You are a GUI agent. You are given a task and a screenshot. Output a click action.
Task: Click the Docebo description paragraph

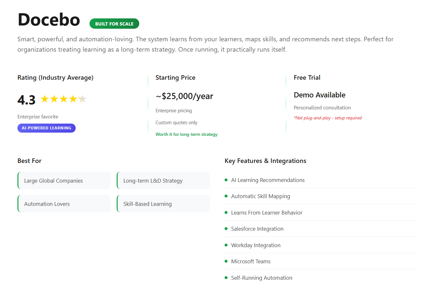(x=206, y=44)
